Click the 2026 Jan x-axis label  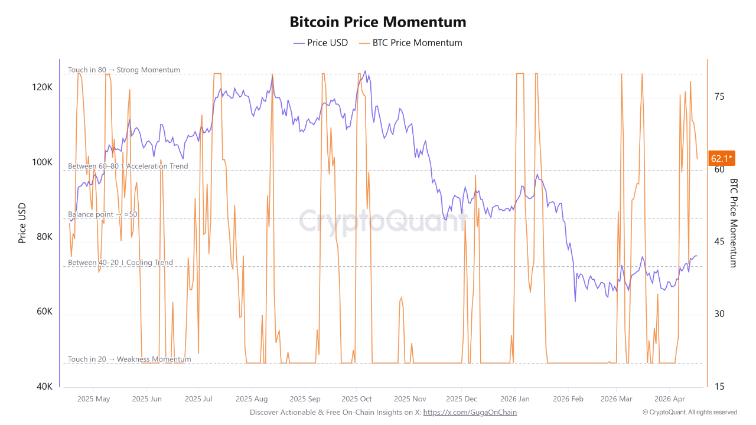(x=514, y=398)
